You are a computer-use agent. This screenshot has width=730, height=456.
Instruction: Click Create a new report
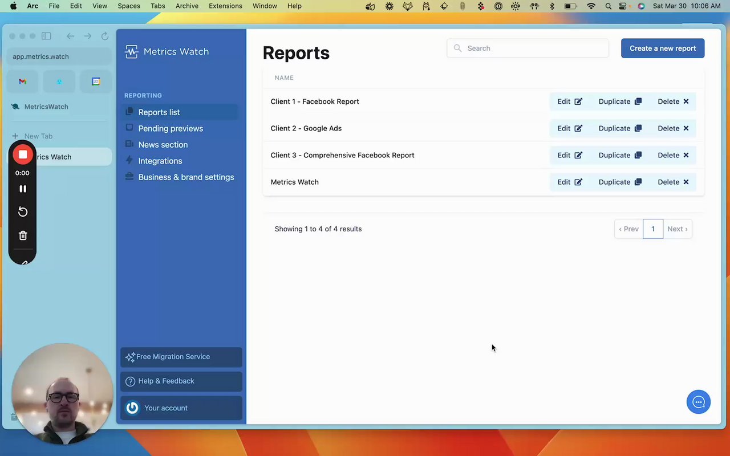(x=663, y=48)
